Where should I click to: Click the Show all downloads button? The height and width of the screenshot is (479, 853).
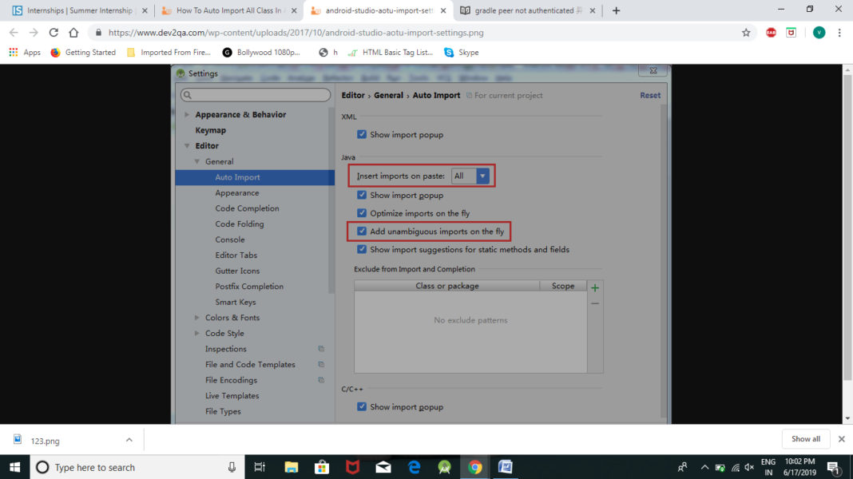click(x=805, y=439)
